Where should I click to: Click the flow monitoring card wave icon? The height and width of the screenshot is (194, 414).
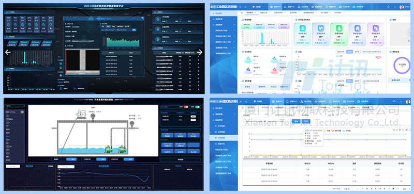[321, 28]
